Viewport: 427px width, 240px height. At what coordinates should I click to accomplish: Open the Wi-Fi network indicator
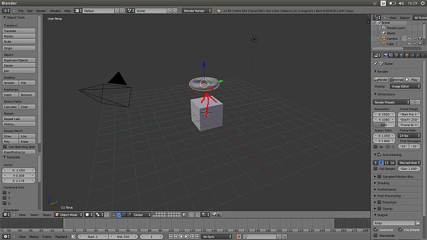(375, 3)
